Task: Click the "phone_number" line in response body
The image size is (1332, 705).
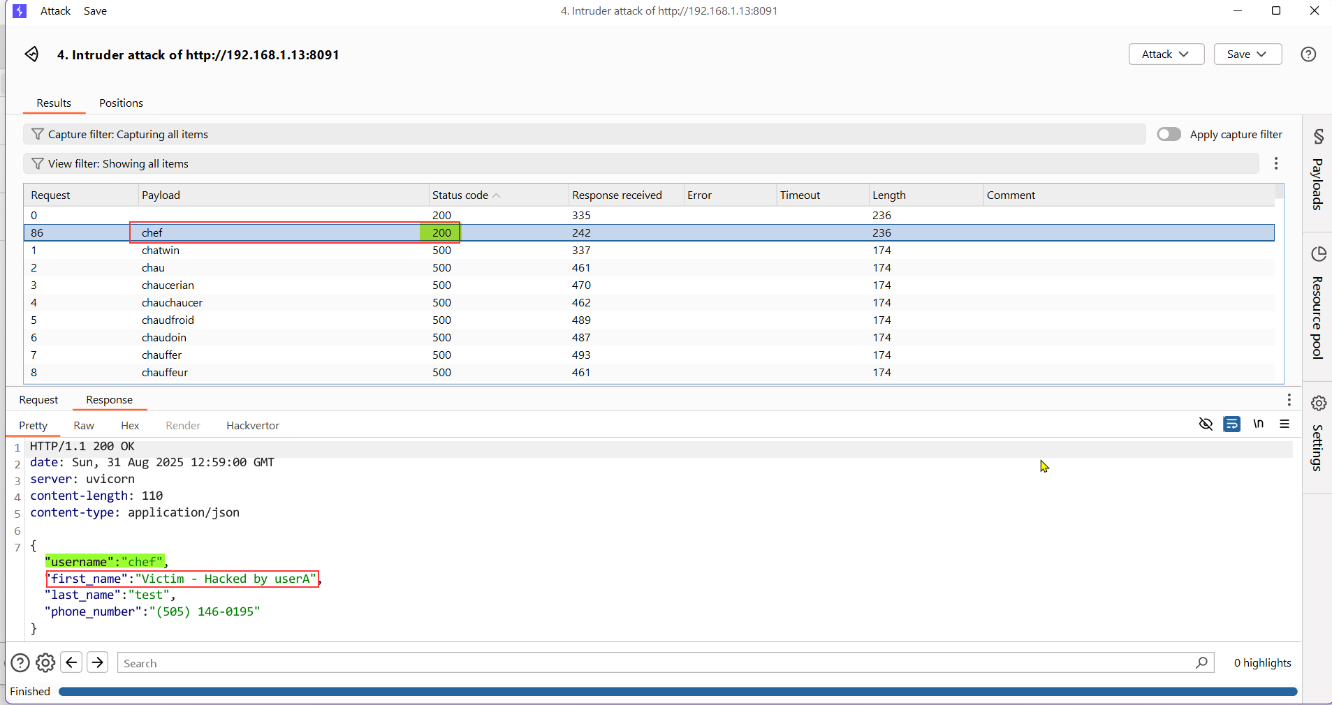Action: click(x=152, y=611)
